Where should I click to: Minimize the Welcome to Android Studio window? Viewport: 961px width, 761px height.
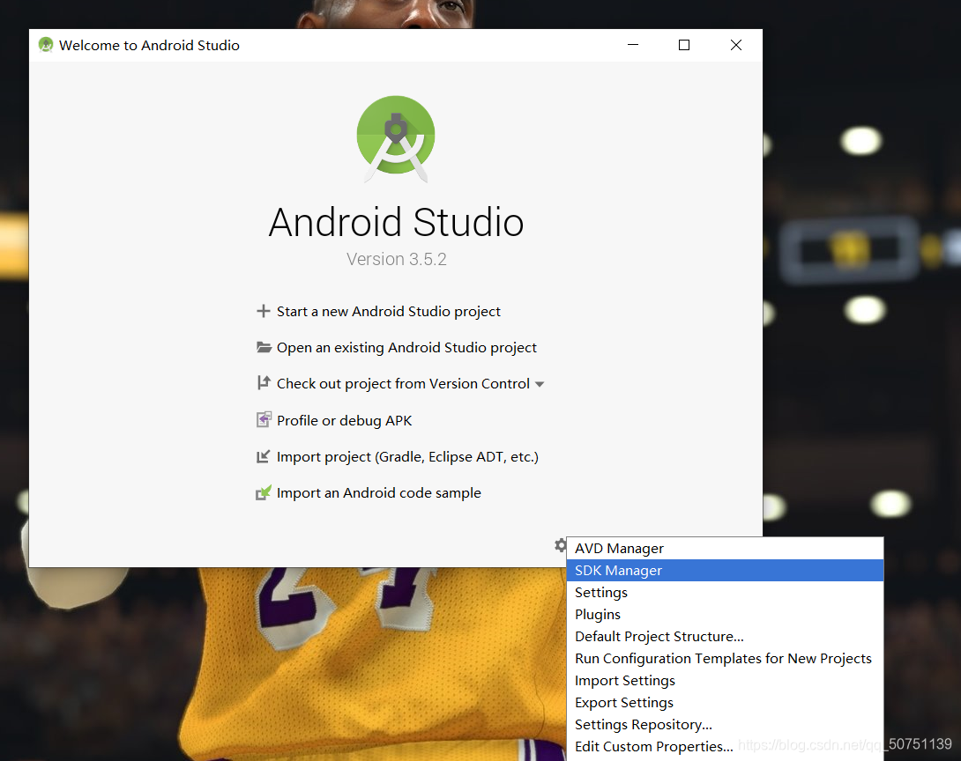(633, 45)
